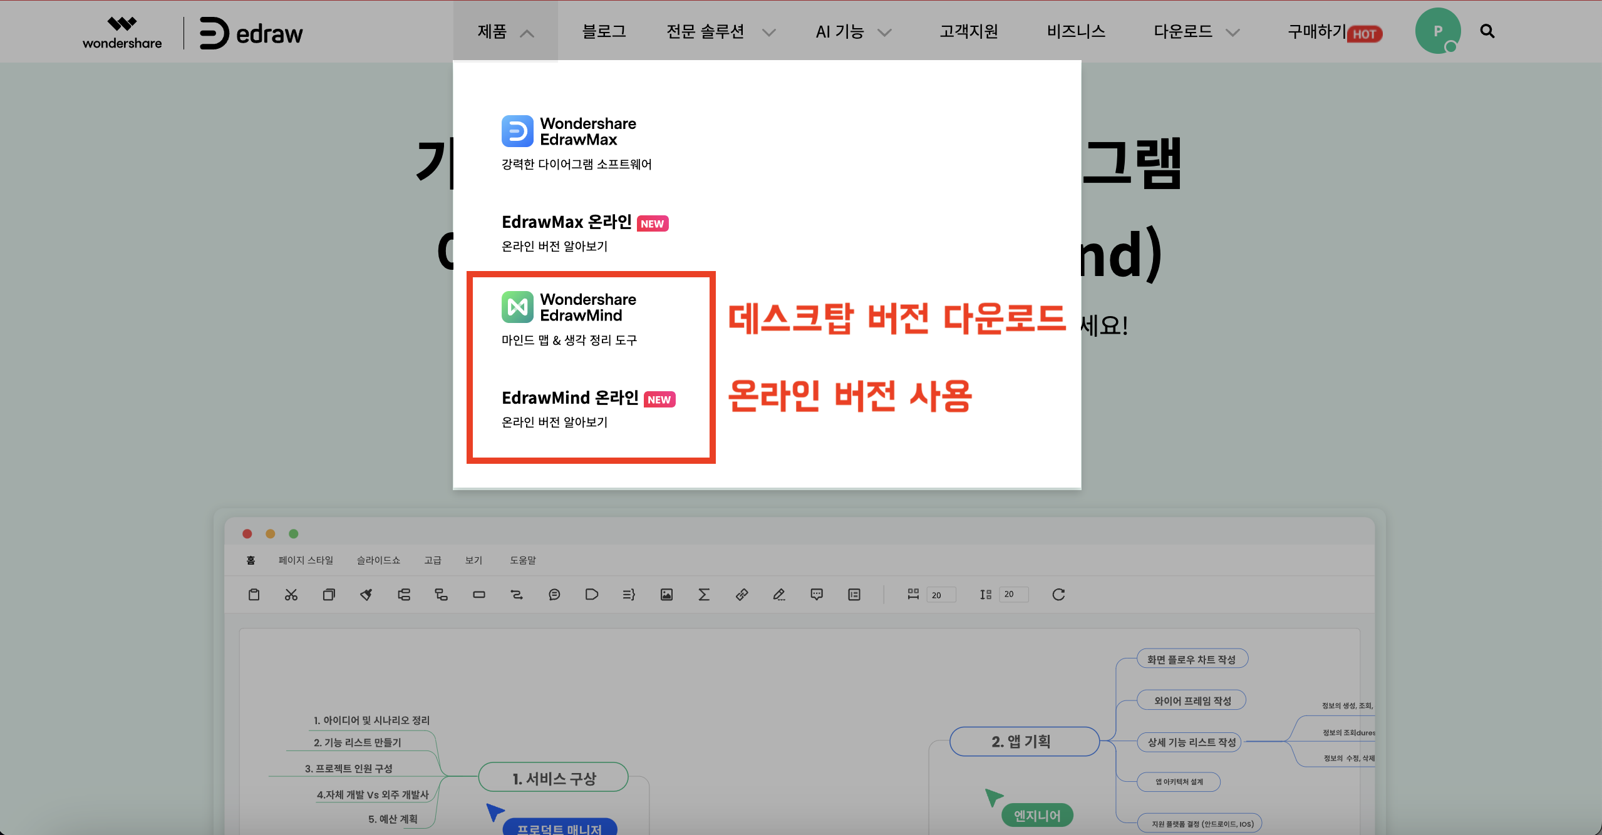Viewport: 1602px width, 835px height.
Task: Select the '1. 서비스 구상' mind map node
Action: pyautogui.click(x=554, y=778)
